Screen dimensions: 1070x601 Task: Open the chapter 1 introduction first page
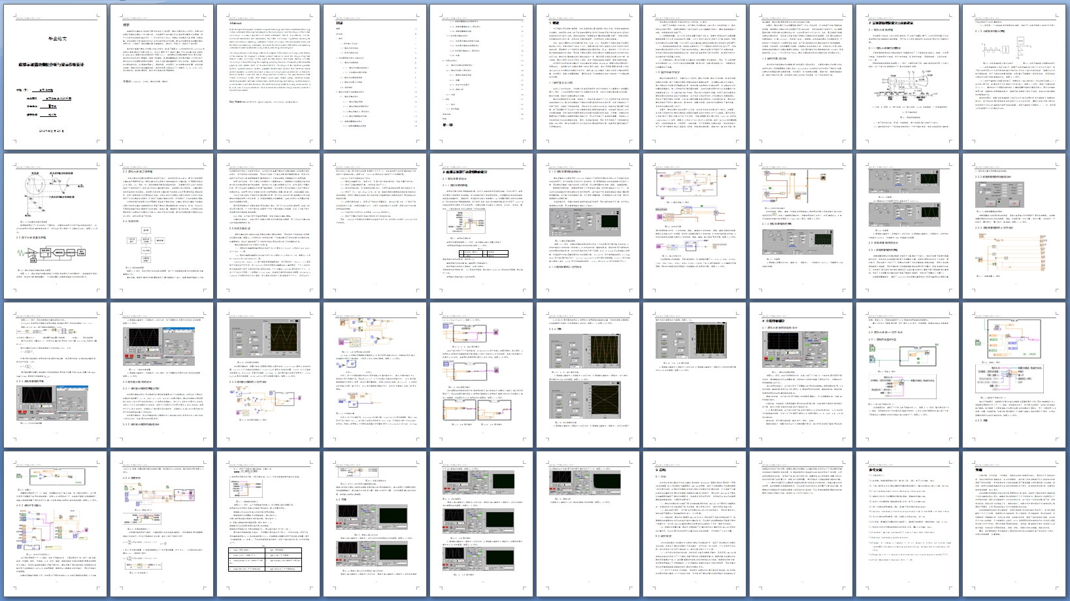point(588,77)
